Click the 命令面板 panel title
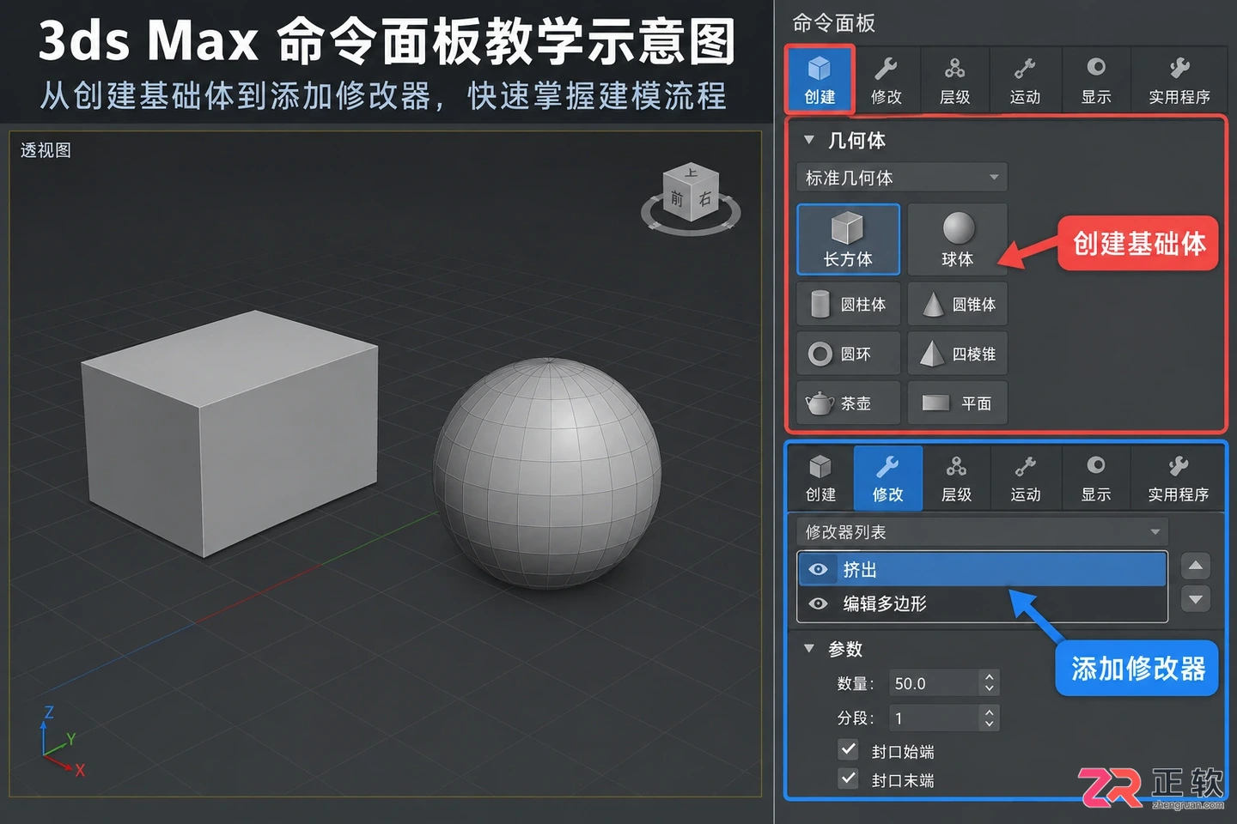 833,23
